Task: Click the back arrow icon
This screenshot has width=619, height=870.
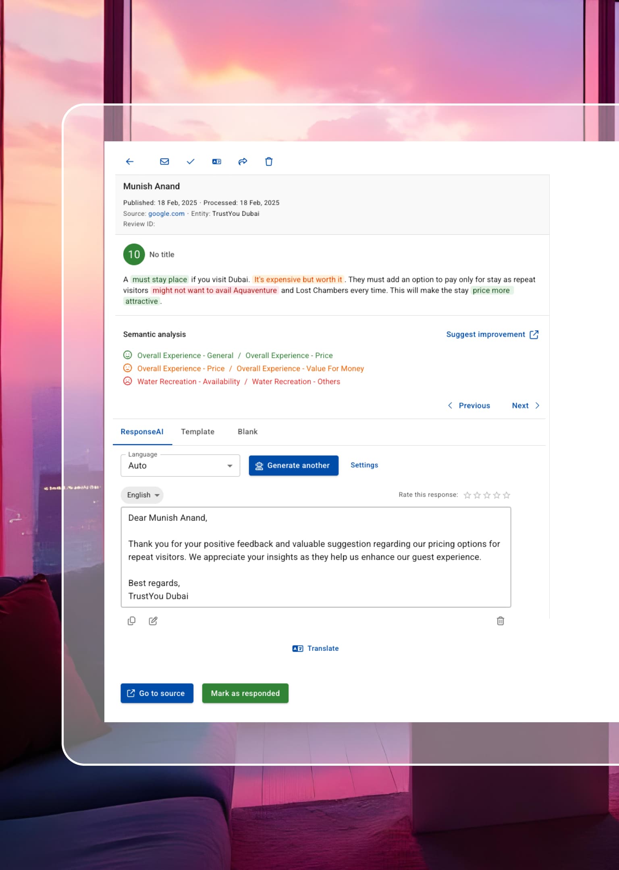Action: pos(130,162)
